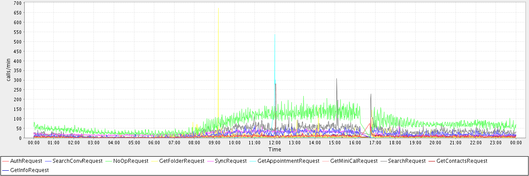Click the SyncRequest legend label

pyautogui.click(x=231, y=161)
